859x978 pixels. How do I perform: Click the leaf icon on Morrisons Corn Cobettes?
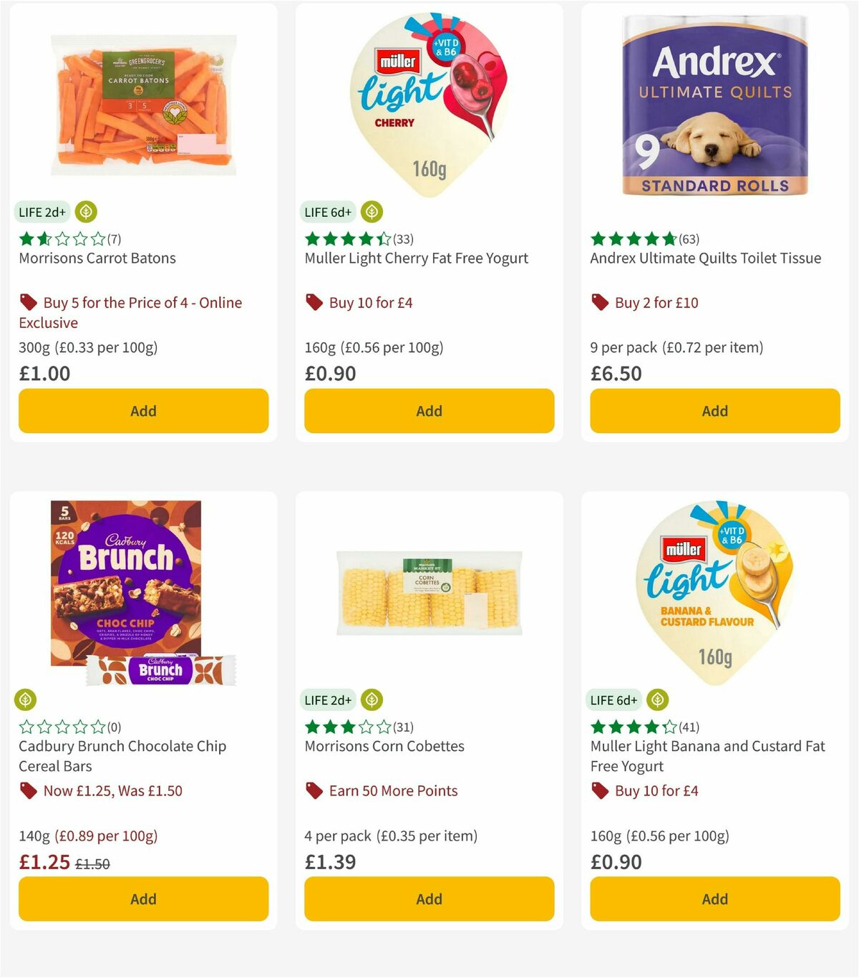click(x=372, y=699)
